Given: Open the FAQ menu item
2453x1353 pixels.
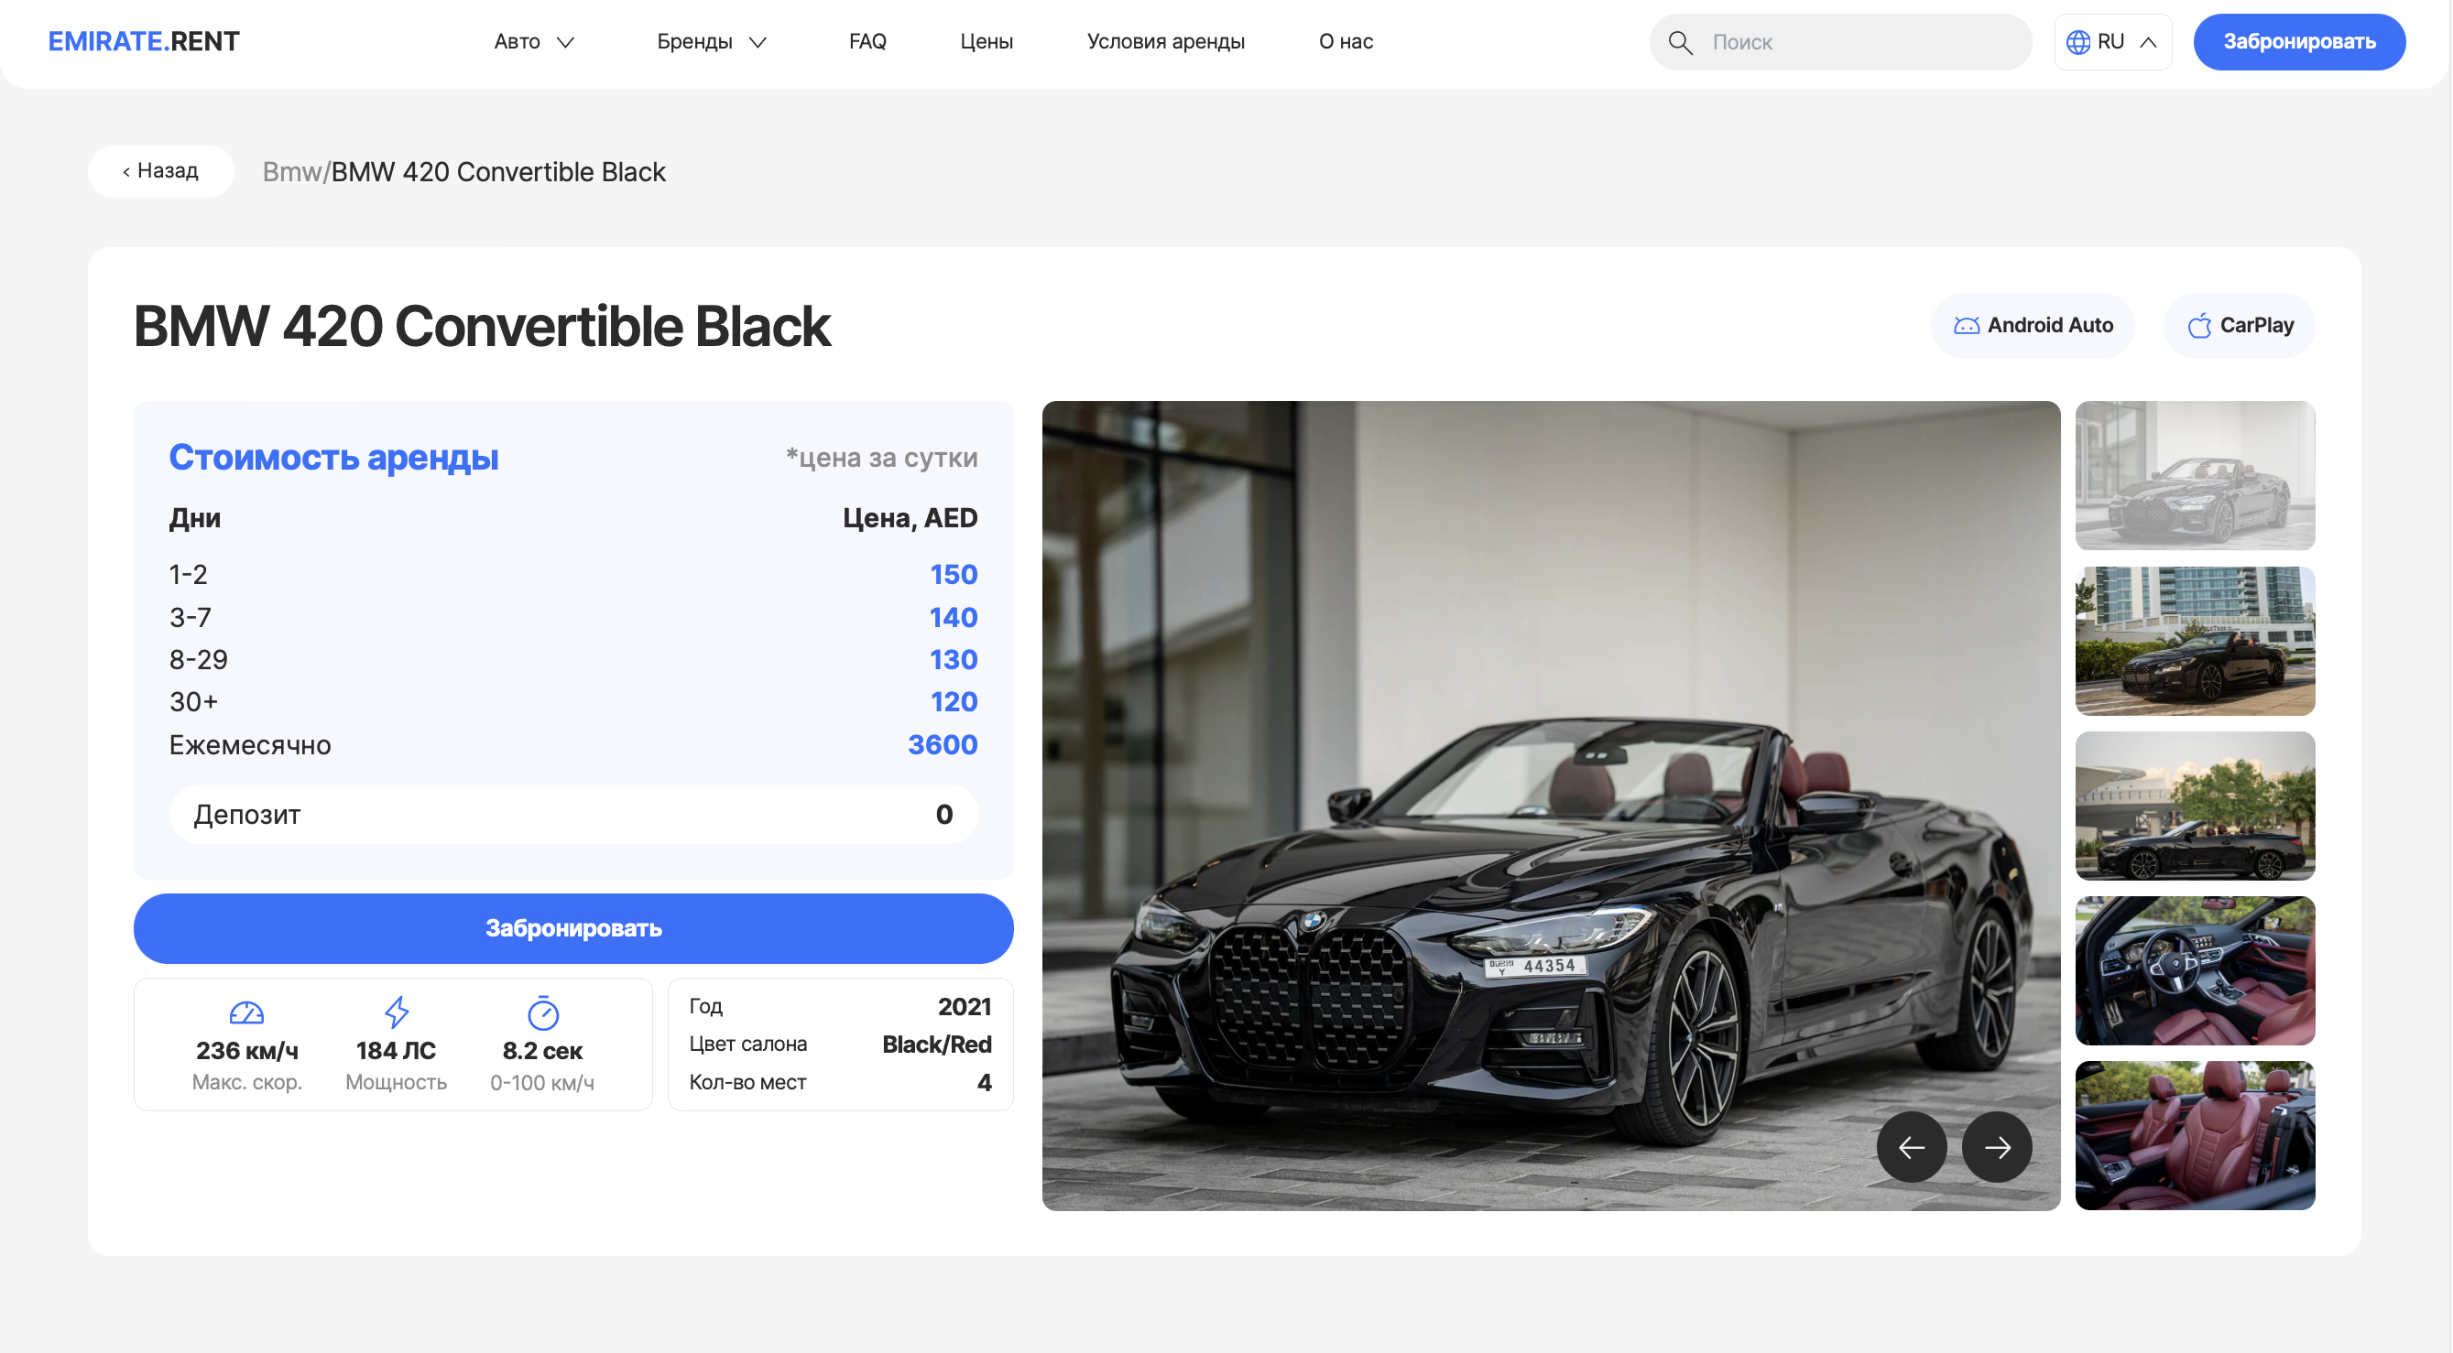Looking at the screenshot, I should click(867, 42).
